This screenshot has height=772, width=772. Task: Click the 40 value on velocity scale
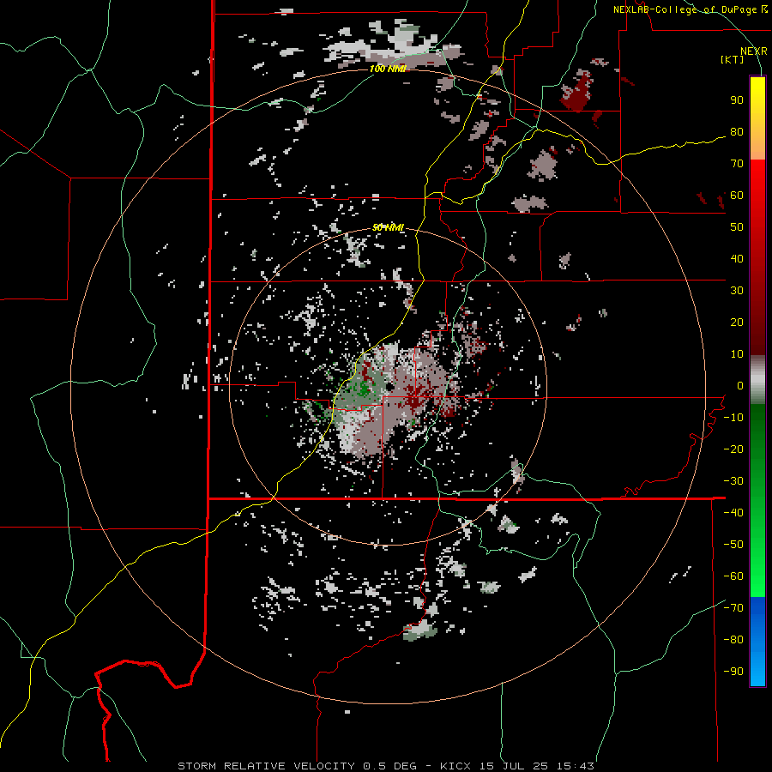point(737,259)
